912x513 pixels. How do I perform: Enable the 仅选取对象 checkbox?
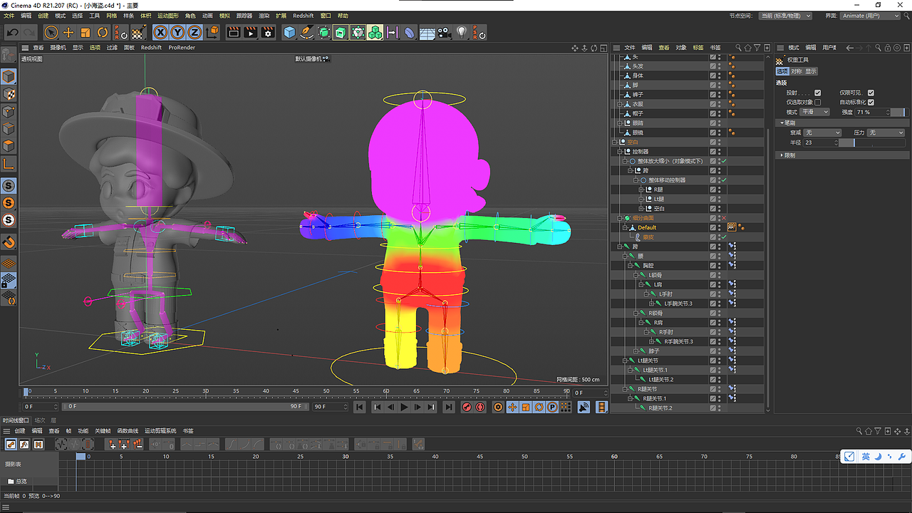coord(817,103)
